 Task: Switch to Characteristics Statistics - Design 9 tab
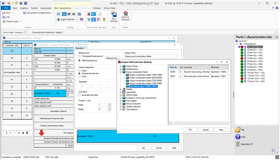(47, 32)
